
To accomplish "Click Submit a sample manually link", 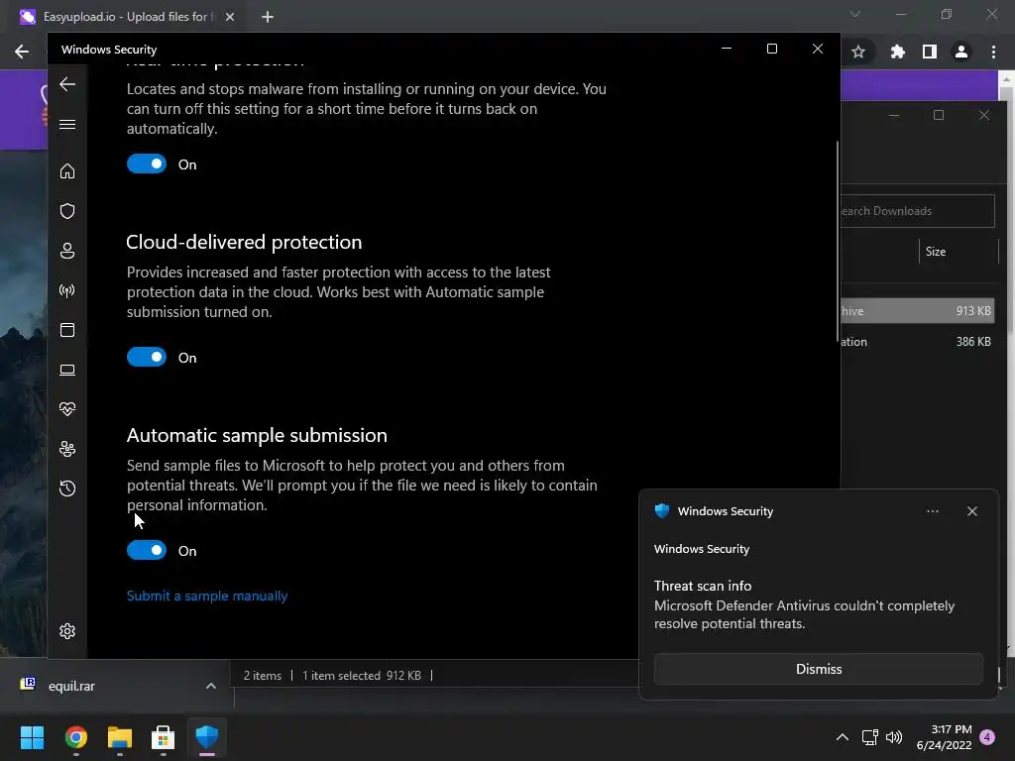I will click(207, 596).
